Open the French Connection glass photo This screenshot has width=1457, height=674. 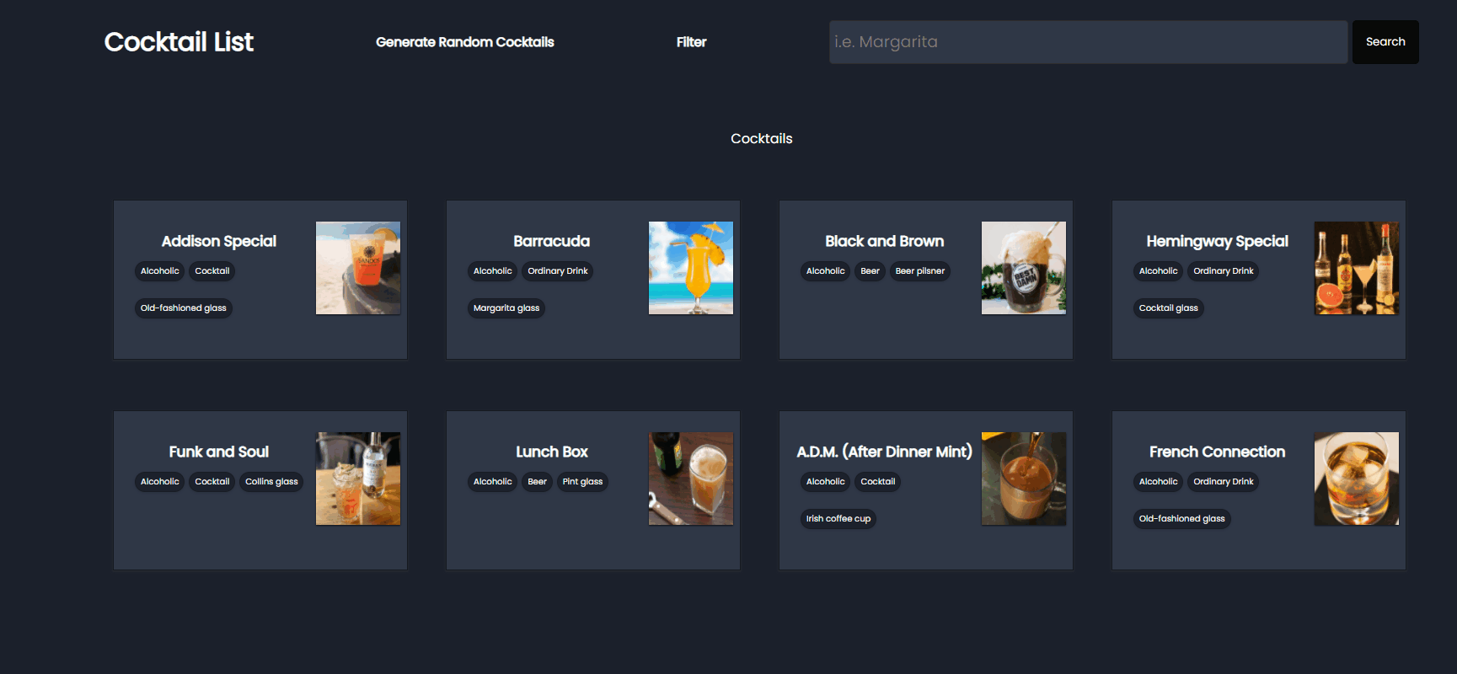pos(1357,479)
